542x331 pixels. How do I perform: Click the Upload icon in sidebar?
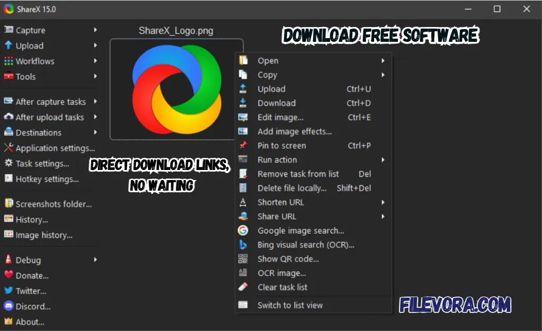[x=8, y=46]
